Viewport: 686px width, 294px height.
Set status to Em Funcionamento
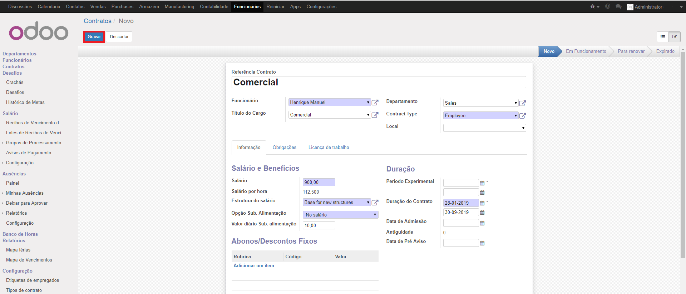pos(586,51)
